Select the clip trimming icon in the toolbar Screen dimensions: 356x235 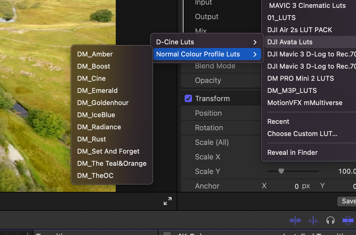pyautogui.click(x=295, y=221)
